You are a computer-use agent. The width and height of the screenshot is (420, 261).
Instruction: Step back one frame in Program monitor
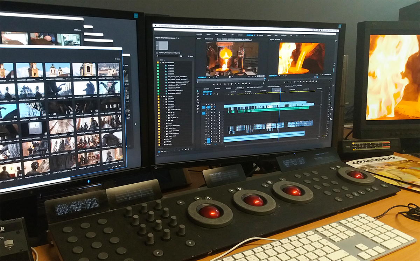point(298,82)
